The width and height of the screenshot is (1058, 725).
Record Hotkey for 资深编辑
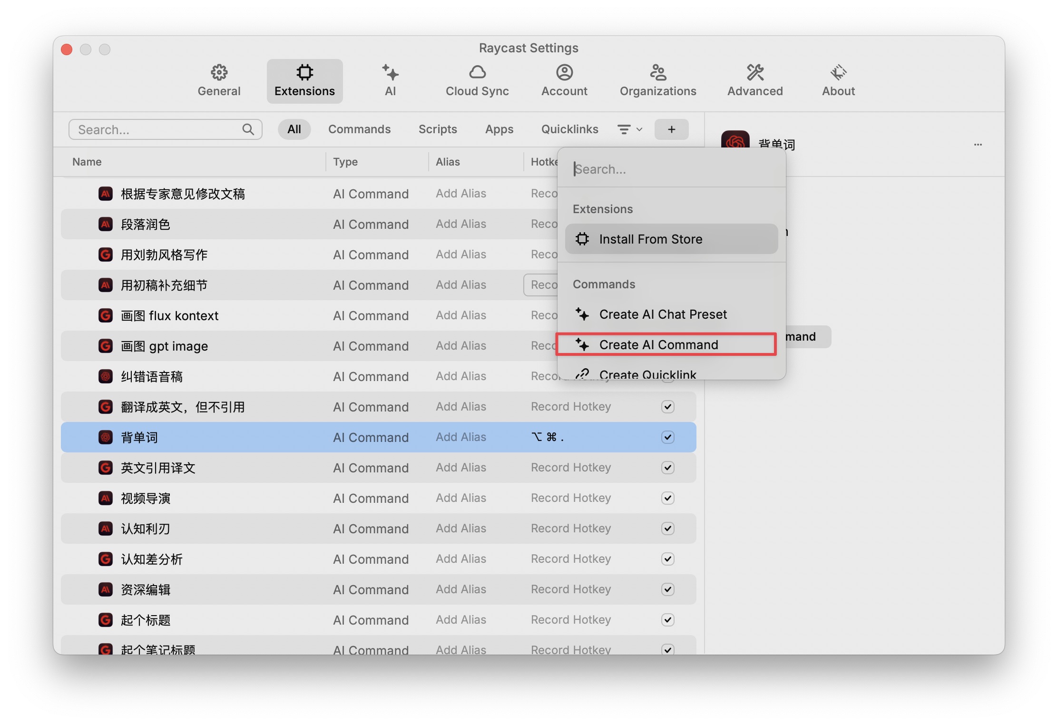coord(571,589)
